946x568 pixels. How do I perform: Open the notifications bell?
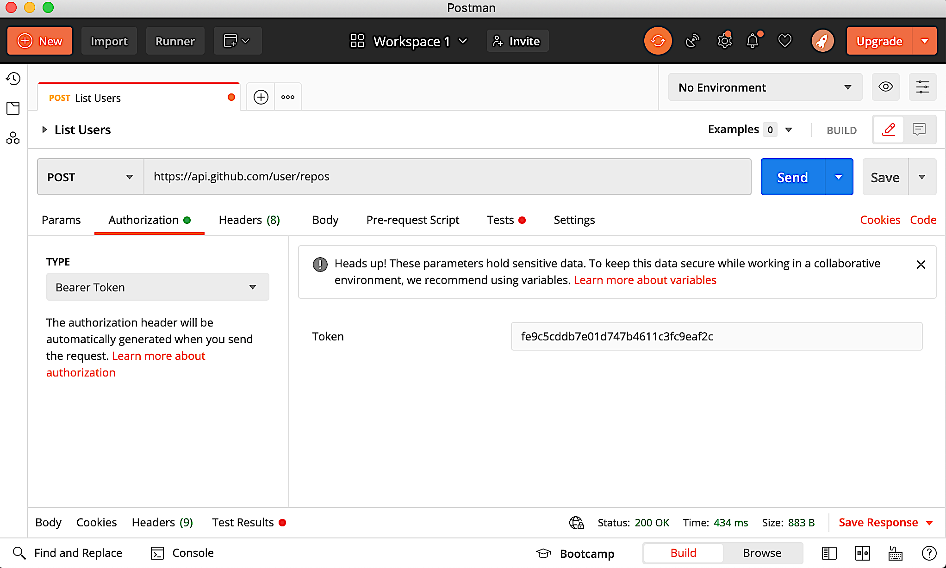coord(753,41)
